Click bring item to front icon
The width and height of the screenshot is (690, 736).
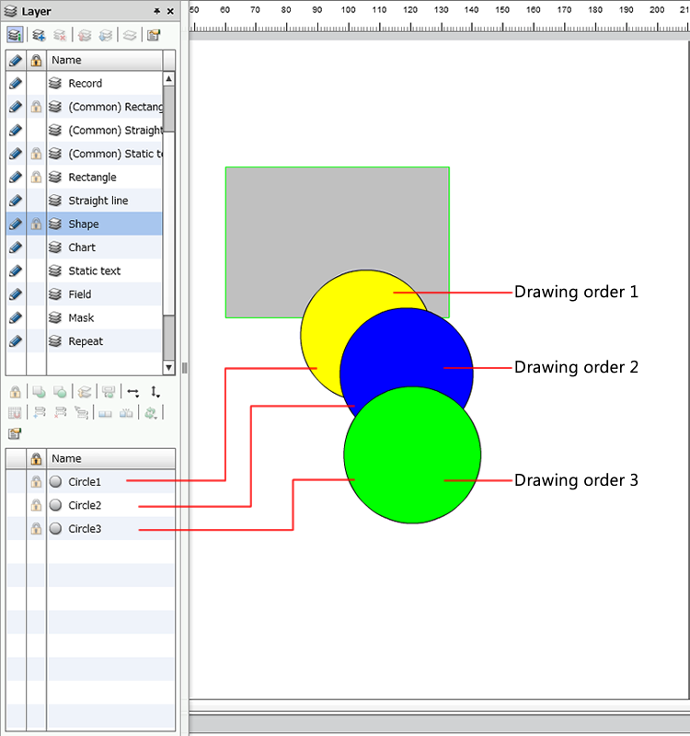[x=39, y=392]
